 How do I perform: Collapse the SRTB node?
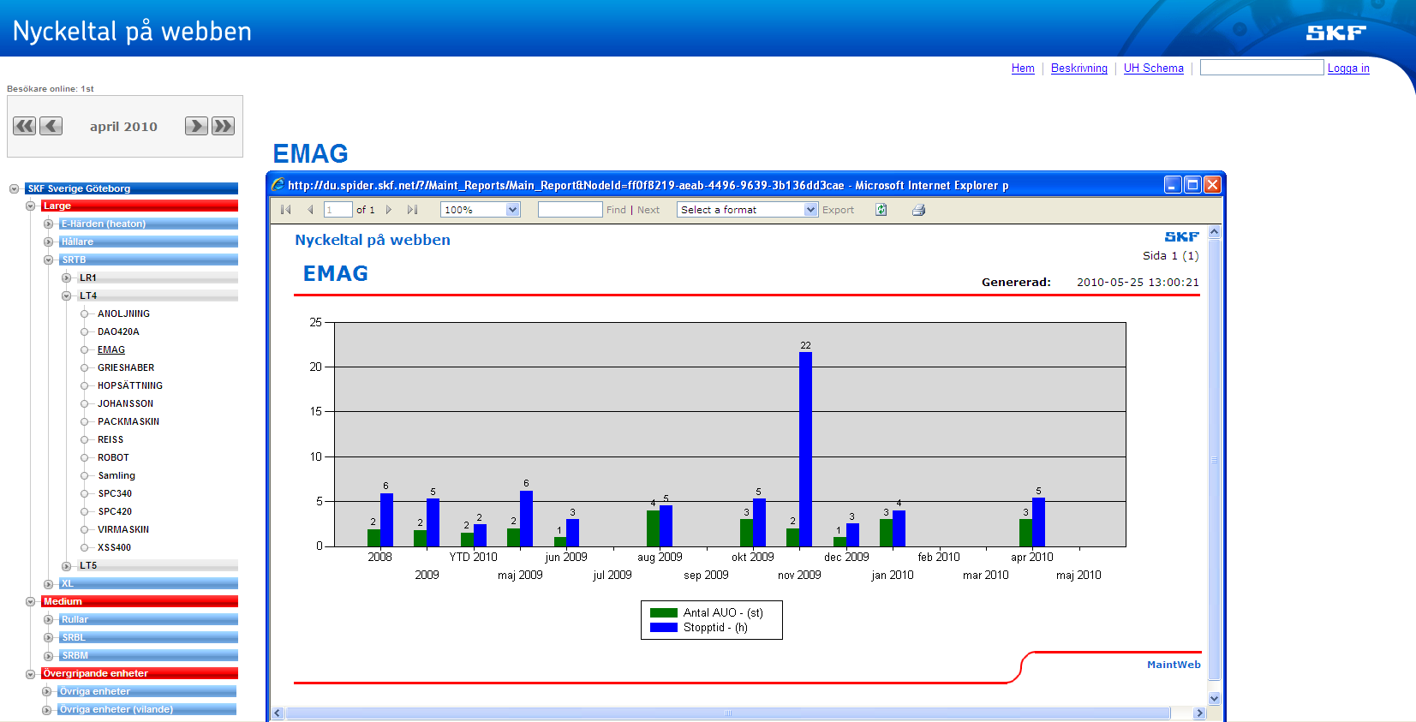point(48,260)
